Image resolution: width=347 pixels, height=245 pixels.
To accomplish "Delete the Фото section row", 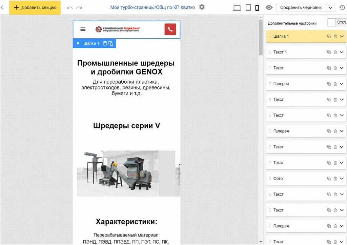I will pyautogui.click(x=335, y=179).
